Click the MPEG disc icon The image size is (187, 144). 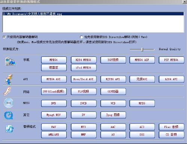(x=9, y=103)
